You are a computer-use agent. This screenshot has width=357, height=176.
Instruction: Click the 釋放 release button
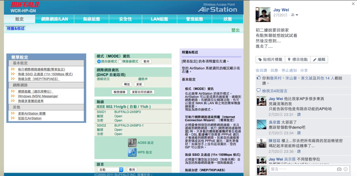[x=127, y=84]
